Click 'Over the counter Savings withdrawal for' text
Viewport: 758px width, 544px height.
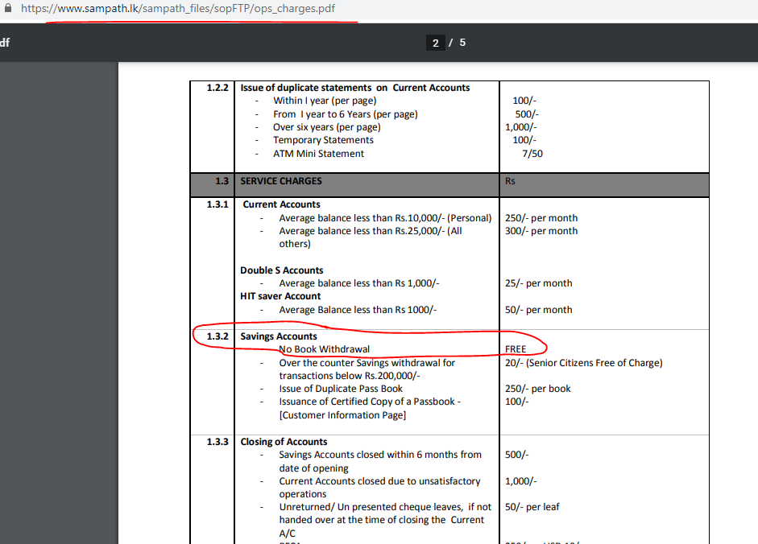tap(367, 363)
